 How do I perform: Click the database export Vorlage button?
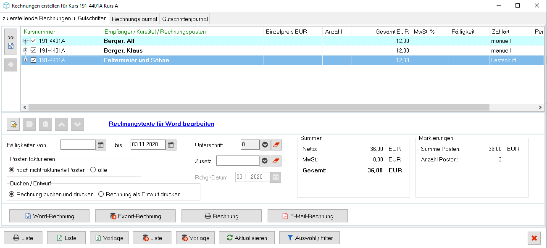(x=195, y=238)
